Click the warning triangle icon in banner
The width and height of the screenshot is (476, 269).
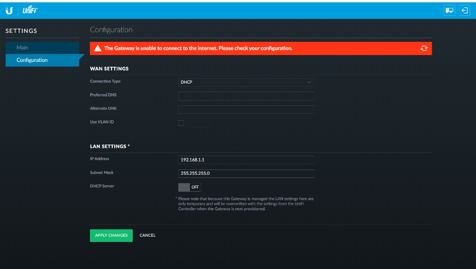pos(98,48)
